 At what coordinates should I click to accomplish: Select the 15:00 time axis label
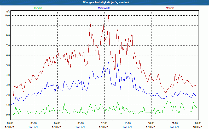[x=128, y=123]
